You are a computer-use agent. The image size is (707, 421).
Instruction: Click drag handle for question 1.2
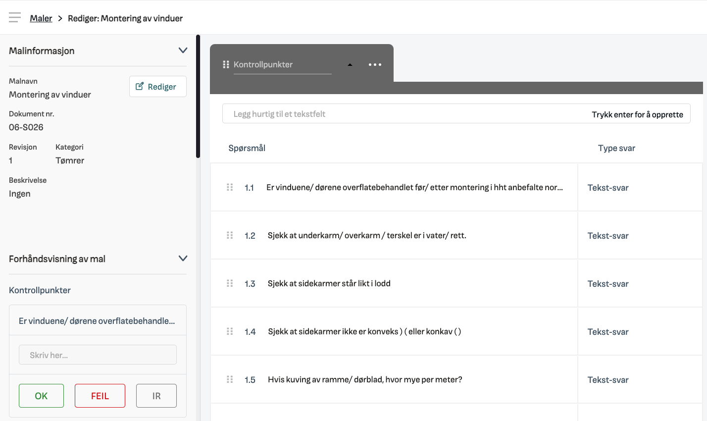tap(230, 235)
